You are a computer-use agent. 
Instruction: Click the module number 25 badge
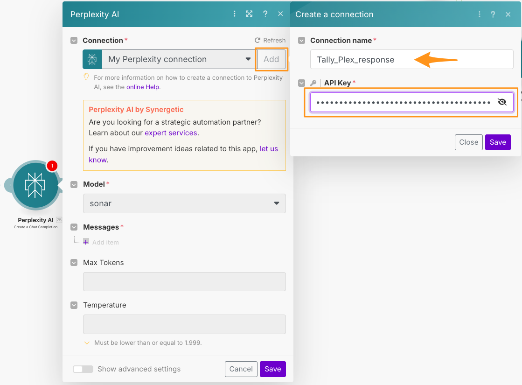pyautogui.click(x=59, y=220)
